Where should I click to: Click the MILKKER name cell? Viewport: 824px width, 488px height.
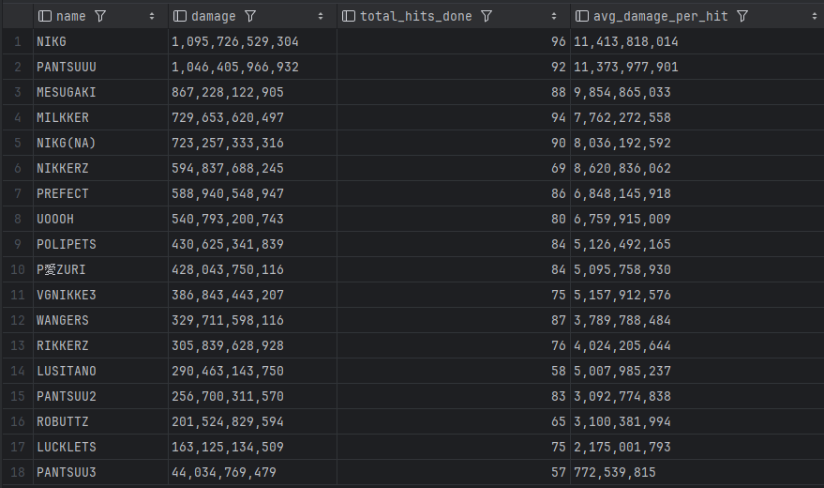pos(100,117)
